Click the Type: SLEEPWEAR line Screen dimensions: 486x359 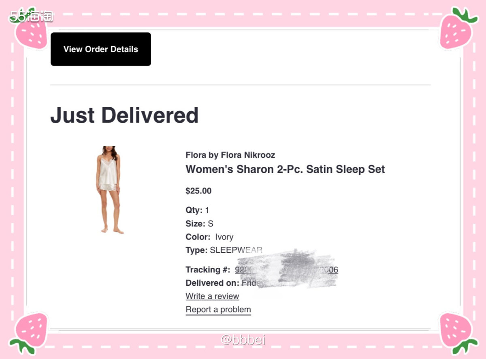point(224,250)
